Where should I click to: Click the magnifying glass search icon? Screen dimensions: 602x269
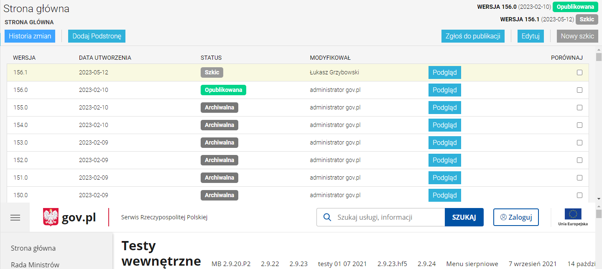click(328, 217)
